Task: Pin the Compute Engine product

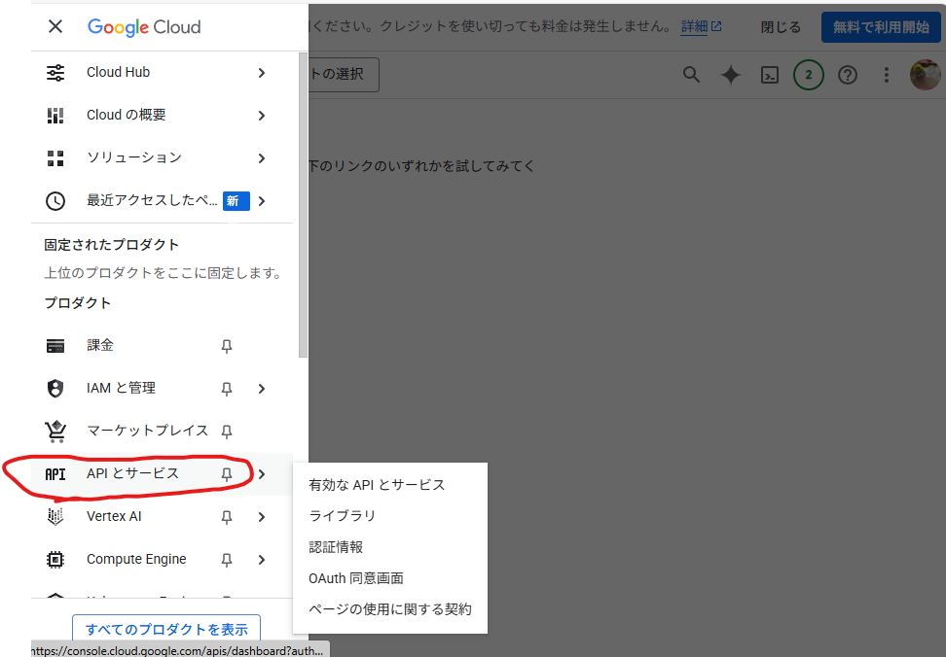Action: tap(227, 560)
